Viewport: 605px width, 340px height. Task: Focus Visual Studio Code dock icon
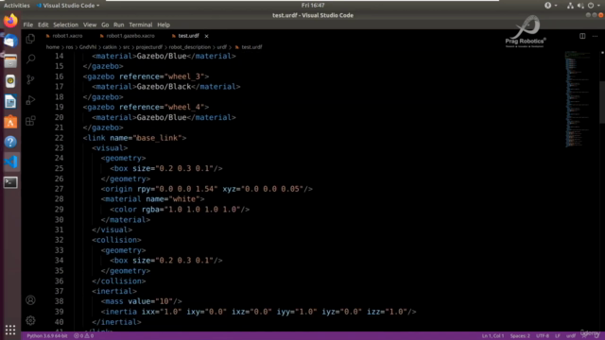[10, 161]
